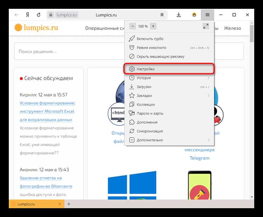Open the Дополнительно menu entry

click(169, 140)
